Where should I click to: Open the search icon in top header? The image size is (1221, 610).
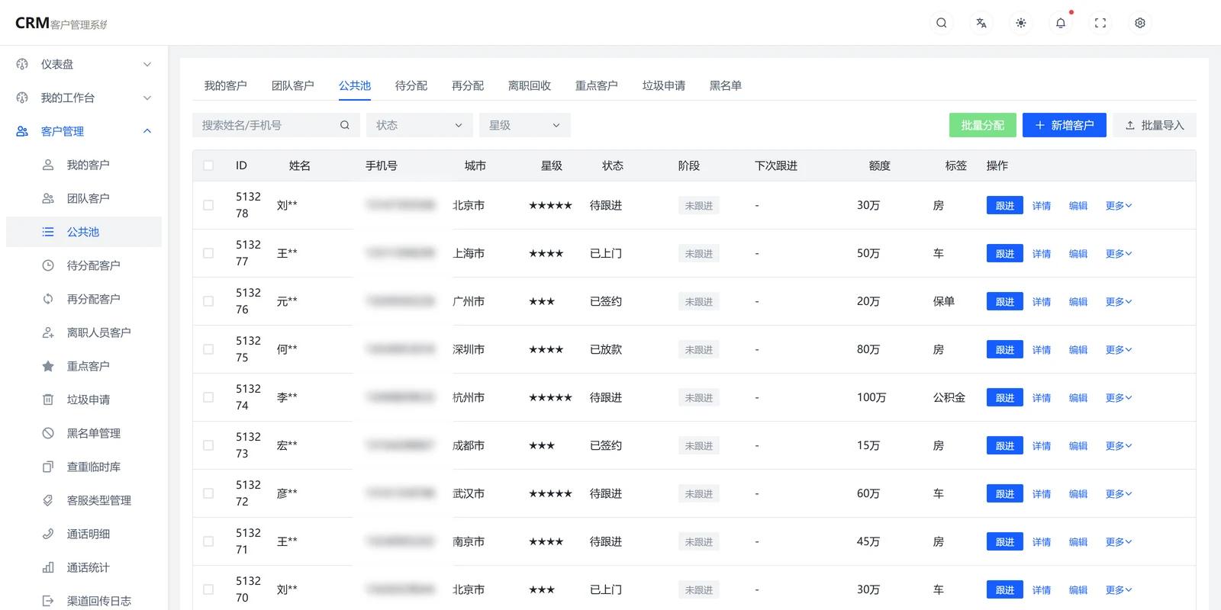942,23
